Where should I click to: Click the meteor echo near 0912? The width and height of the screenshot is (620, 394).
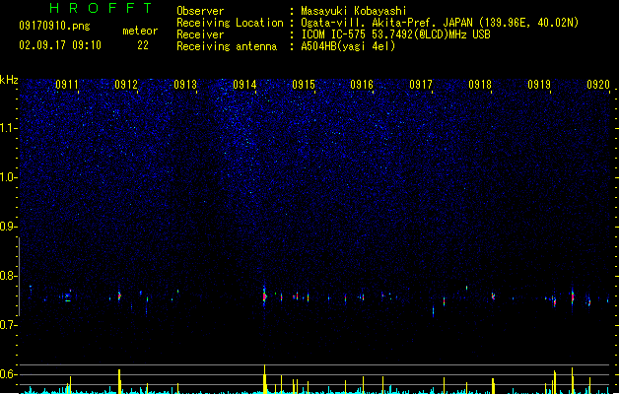coord(119,296)
